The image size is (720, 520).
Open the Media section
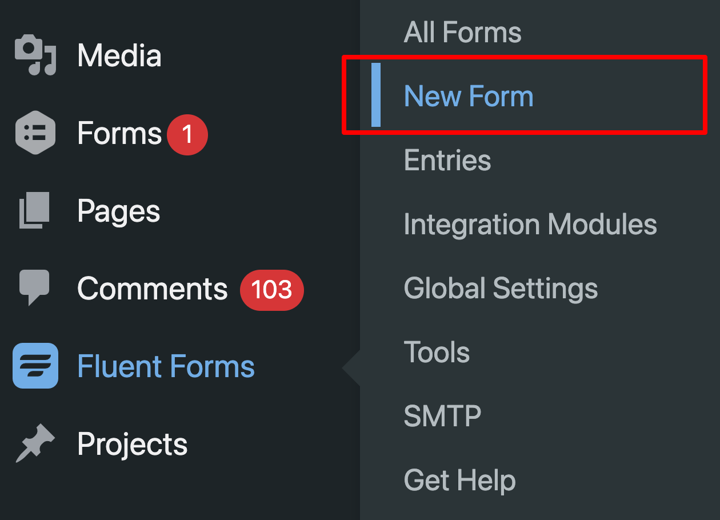tap(119, 55)
